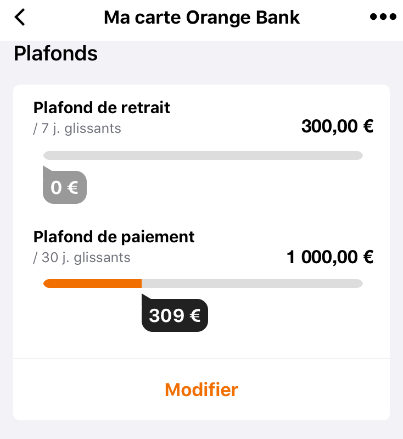The image size is (403, 439).
Task: Tap the 300,00 € withdrawal limit amount
Action: (x=337, y=127)
